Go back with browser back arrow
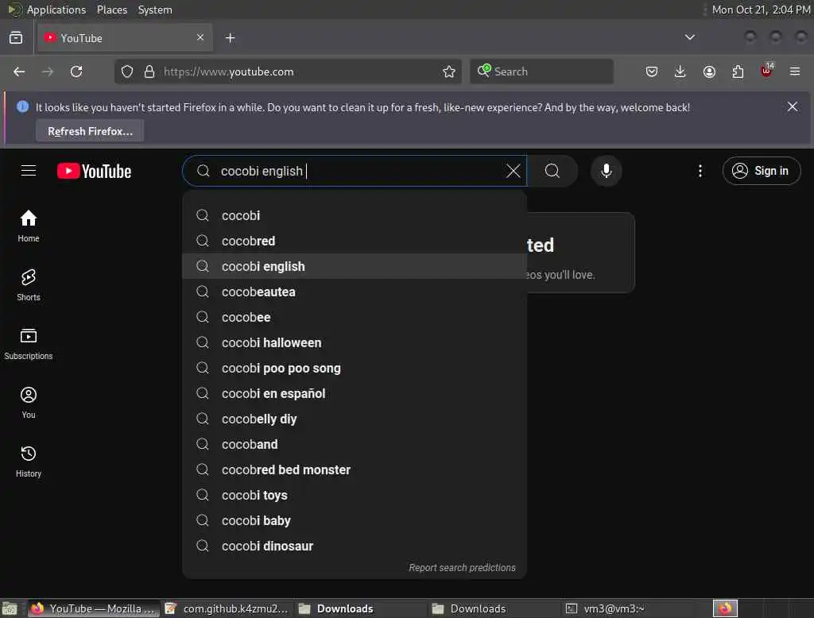Image resolution: width=814 pixels, height=618 pixels. 19,71
